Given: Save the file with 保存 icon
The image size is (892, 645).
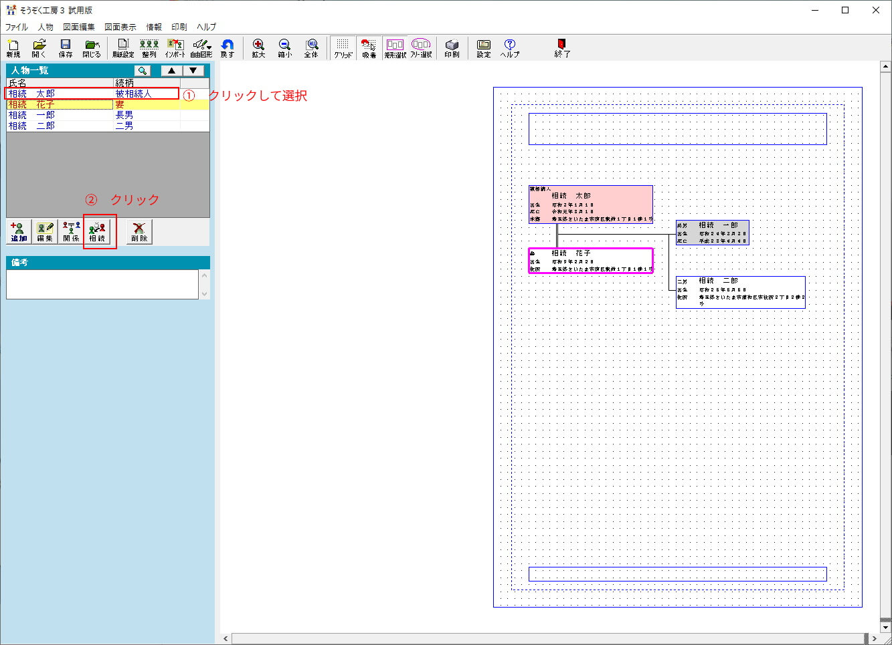Looking at the screenshot, I should [x=65, y=48].
